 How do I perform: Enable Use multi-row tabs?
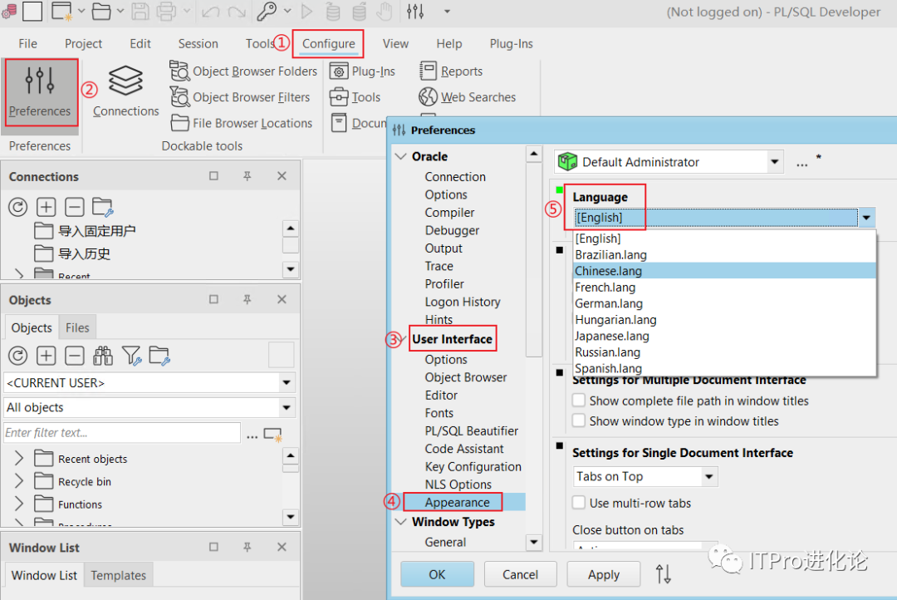(x=579, y=503)
